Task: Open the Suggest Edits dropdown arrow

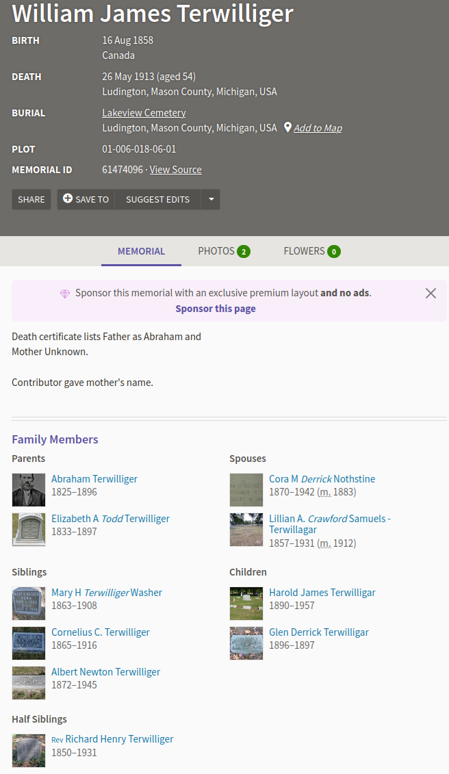Action: pos(211,199)
